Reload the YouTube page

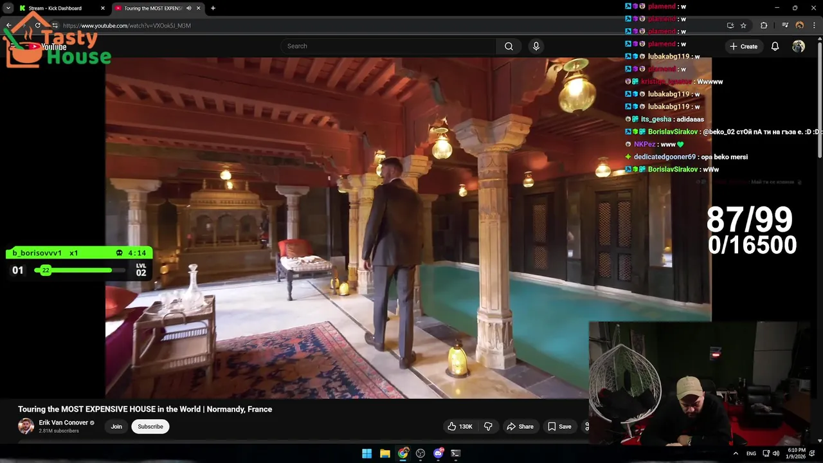[37, 26]
